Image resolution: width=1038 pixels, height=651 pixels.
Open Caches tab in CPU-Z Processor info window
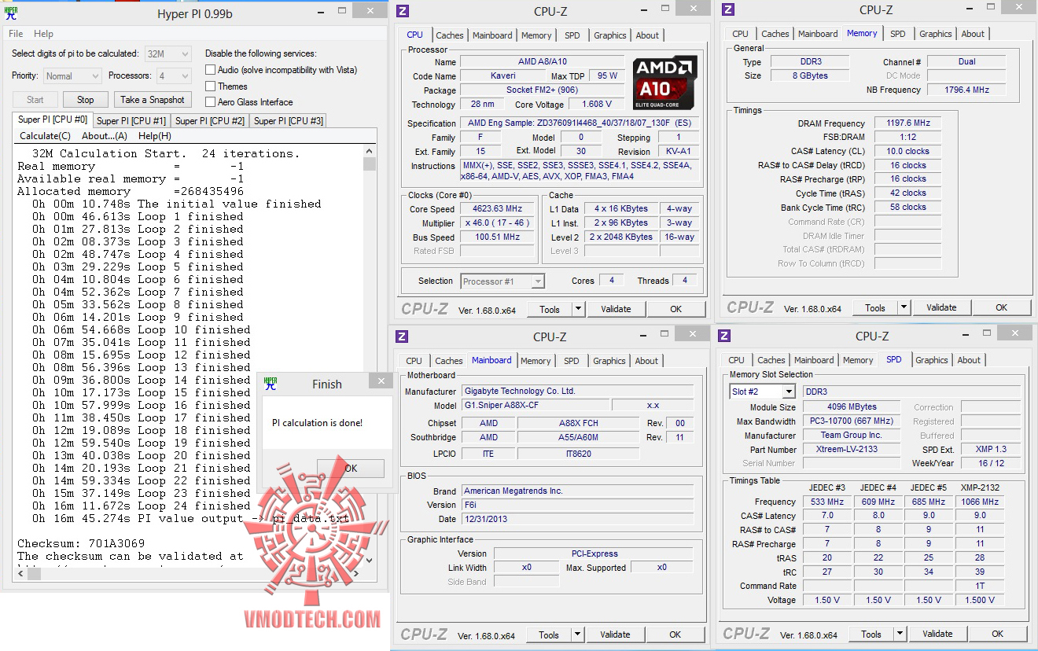point(450,35)
